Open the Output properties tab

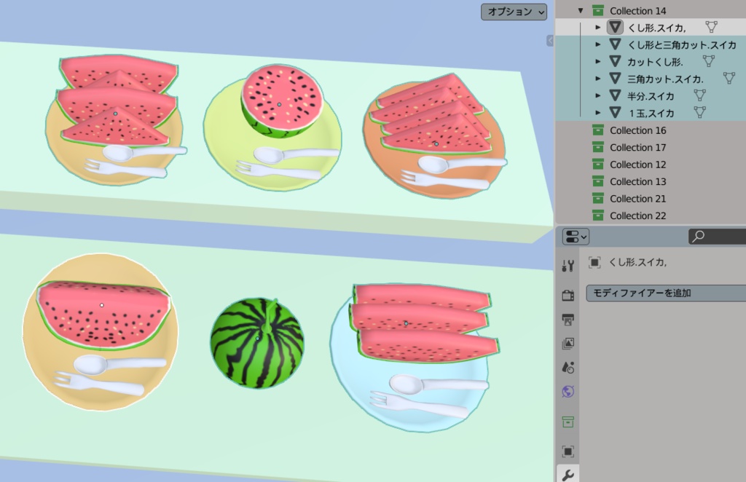click(x=568, y=320)
